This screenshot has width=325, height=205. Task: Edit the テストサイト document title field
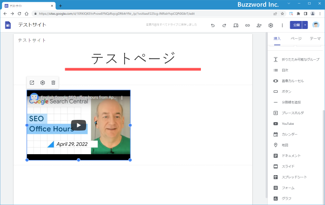(x=32, y=25)
